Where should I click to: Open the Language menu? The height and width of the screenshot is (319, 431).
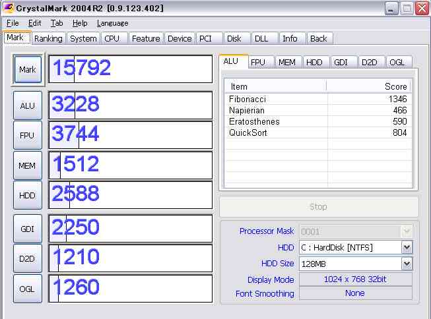pos(113,23)
